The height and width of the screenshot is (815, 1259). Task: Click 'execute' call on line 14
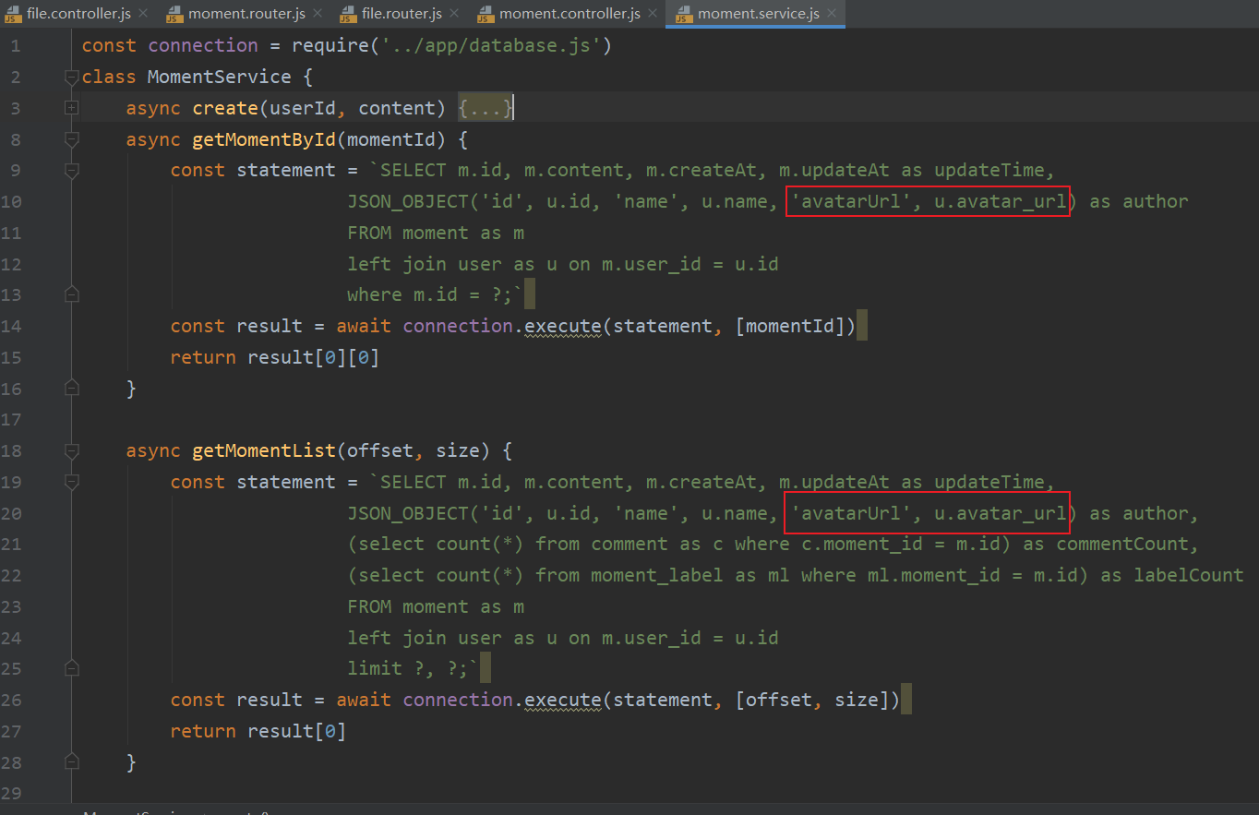[563, 326]
